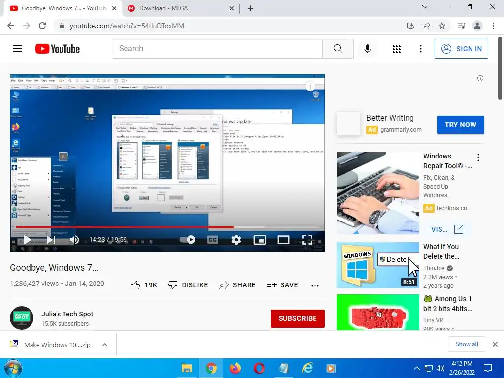Open the media control toolbar icon
This screenshot has width=504, height=378.
coord(461,26)
